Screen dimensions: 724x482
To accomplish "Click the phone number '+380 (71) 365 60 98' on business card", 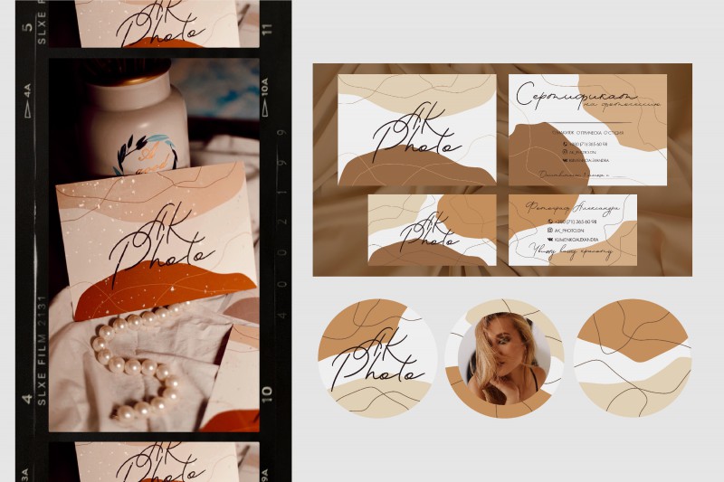I will [x=576, y=222].
